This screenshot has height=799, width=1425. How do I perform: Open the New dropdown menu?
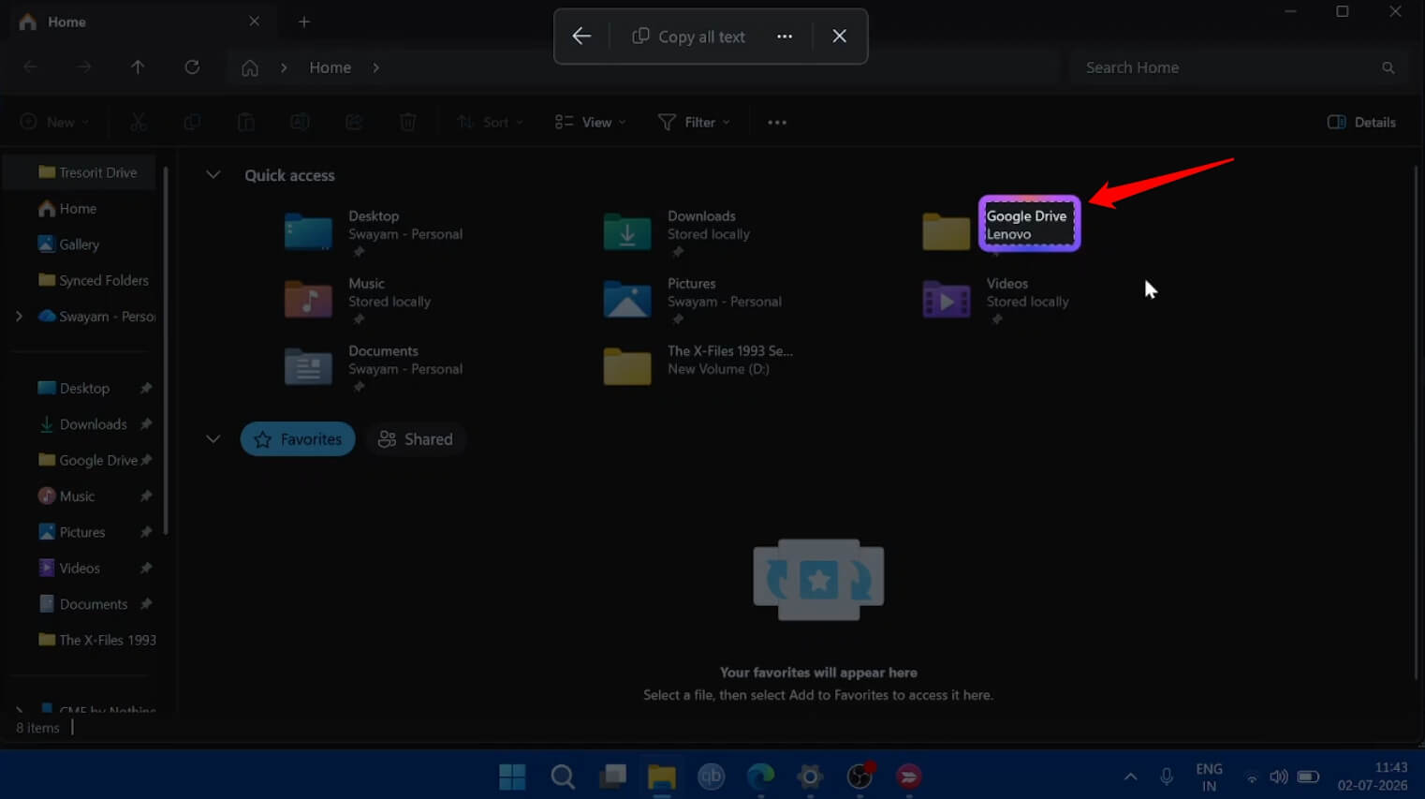coord(55,122)
